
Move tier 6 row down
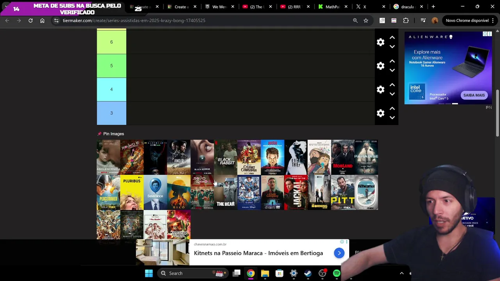tap(392, 46)
